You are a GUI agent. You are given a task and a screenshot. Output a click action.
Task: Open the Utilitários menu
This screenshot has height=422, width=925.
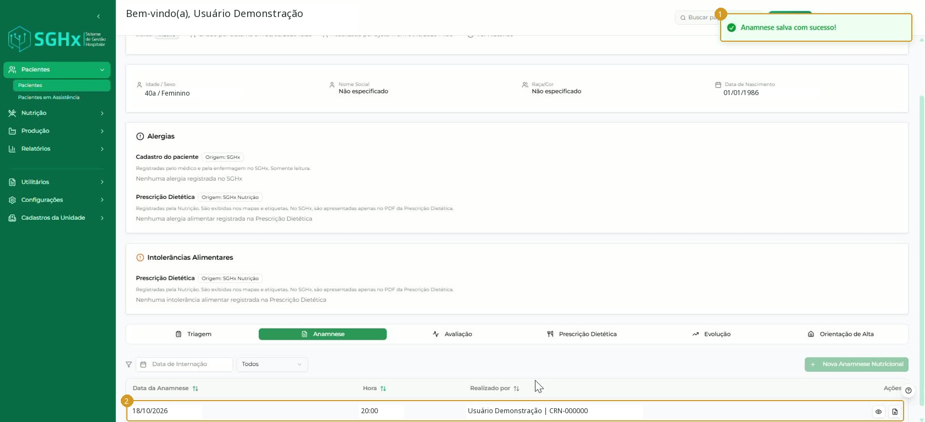tap(57, 182)
